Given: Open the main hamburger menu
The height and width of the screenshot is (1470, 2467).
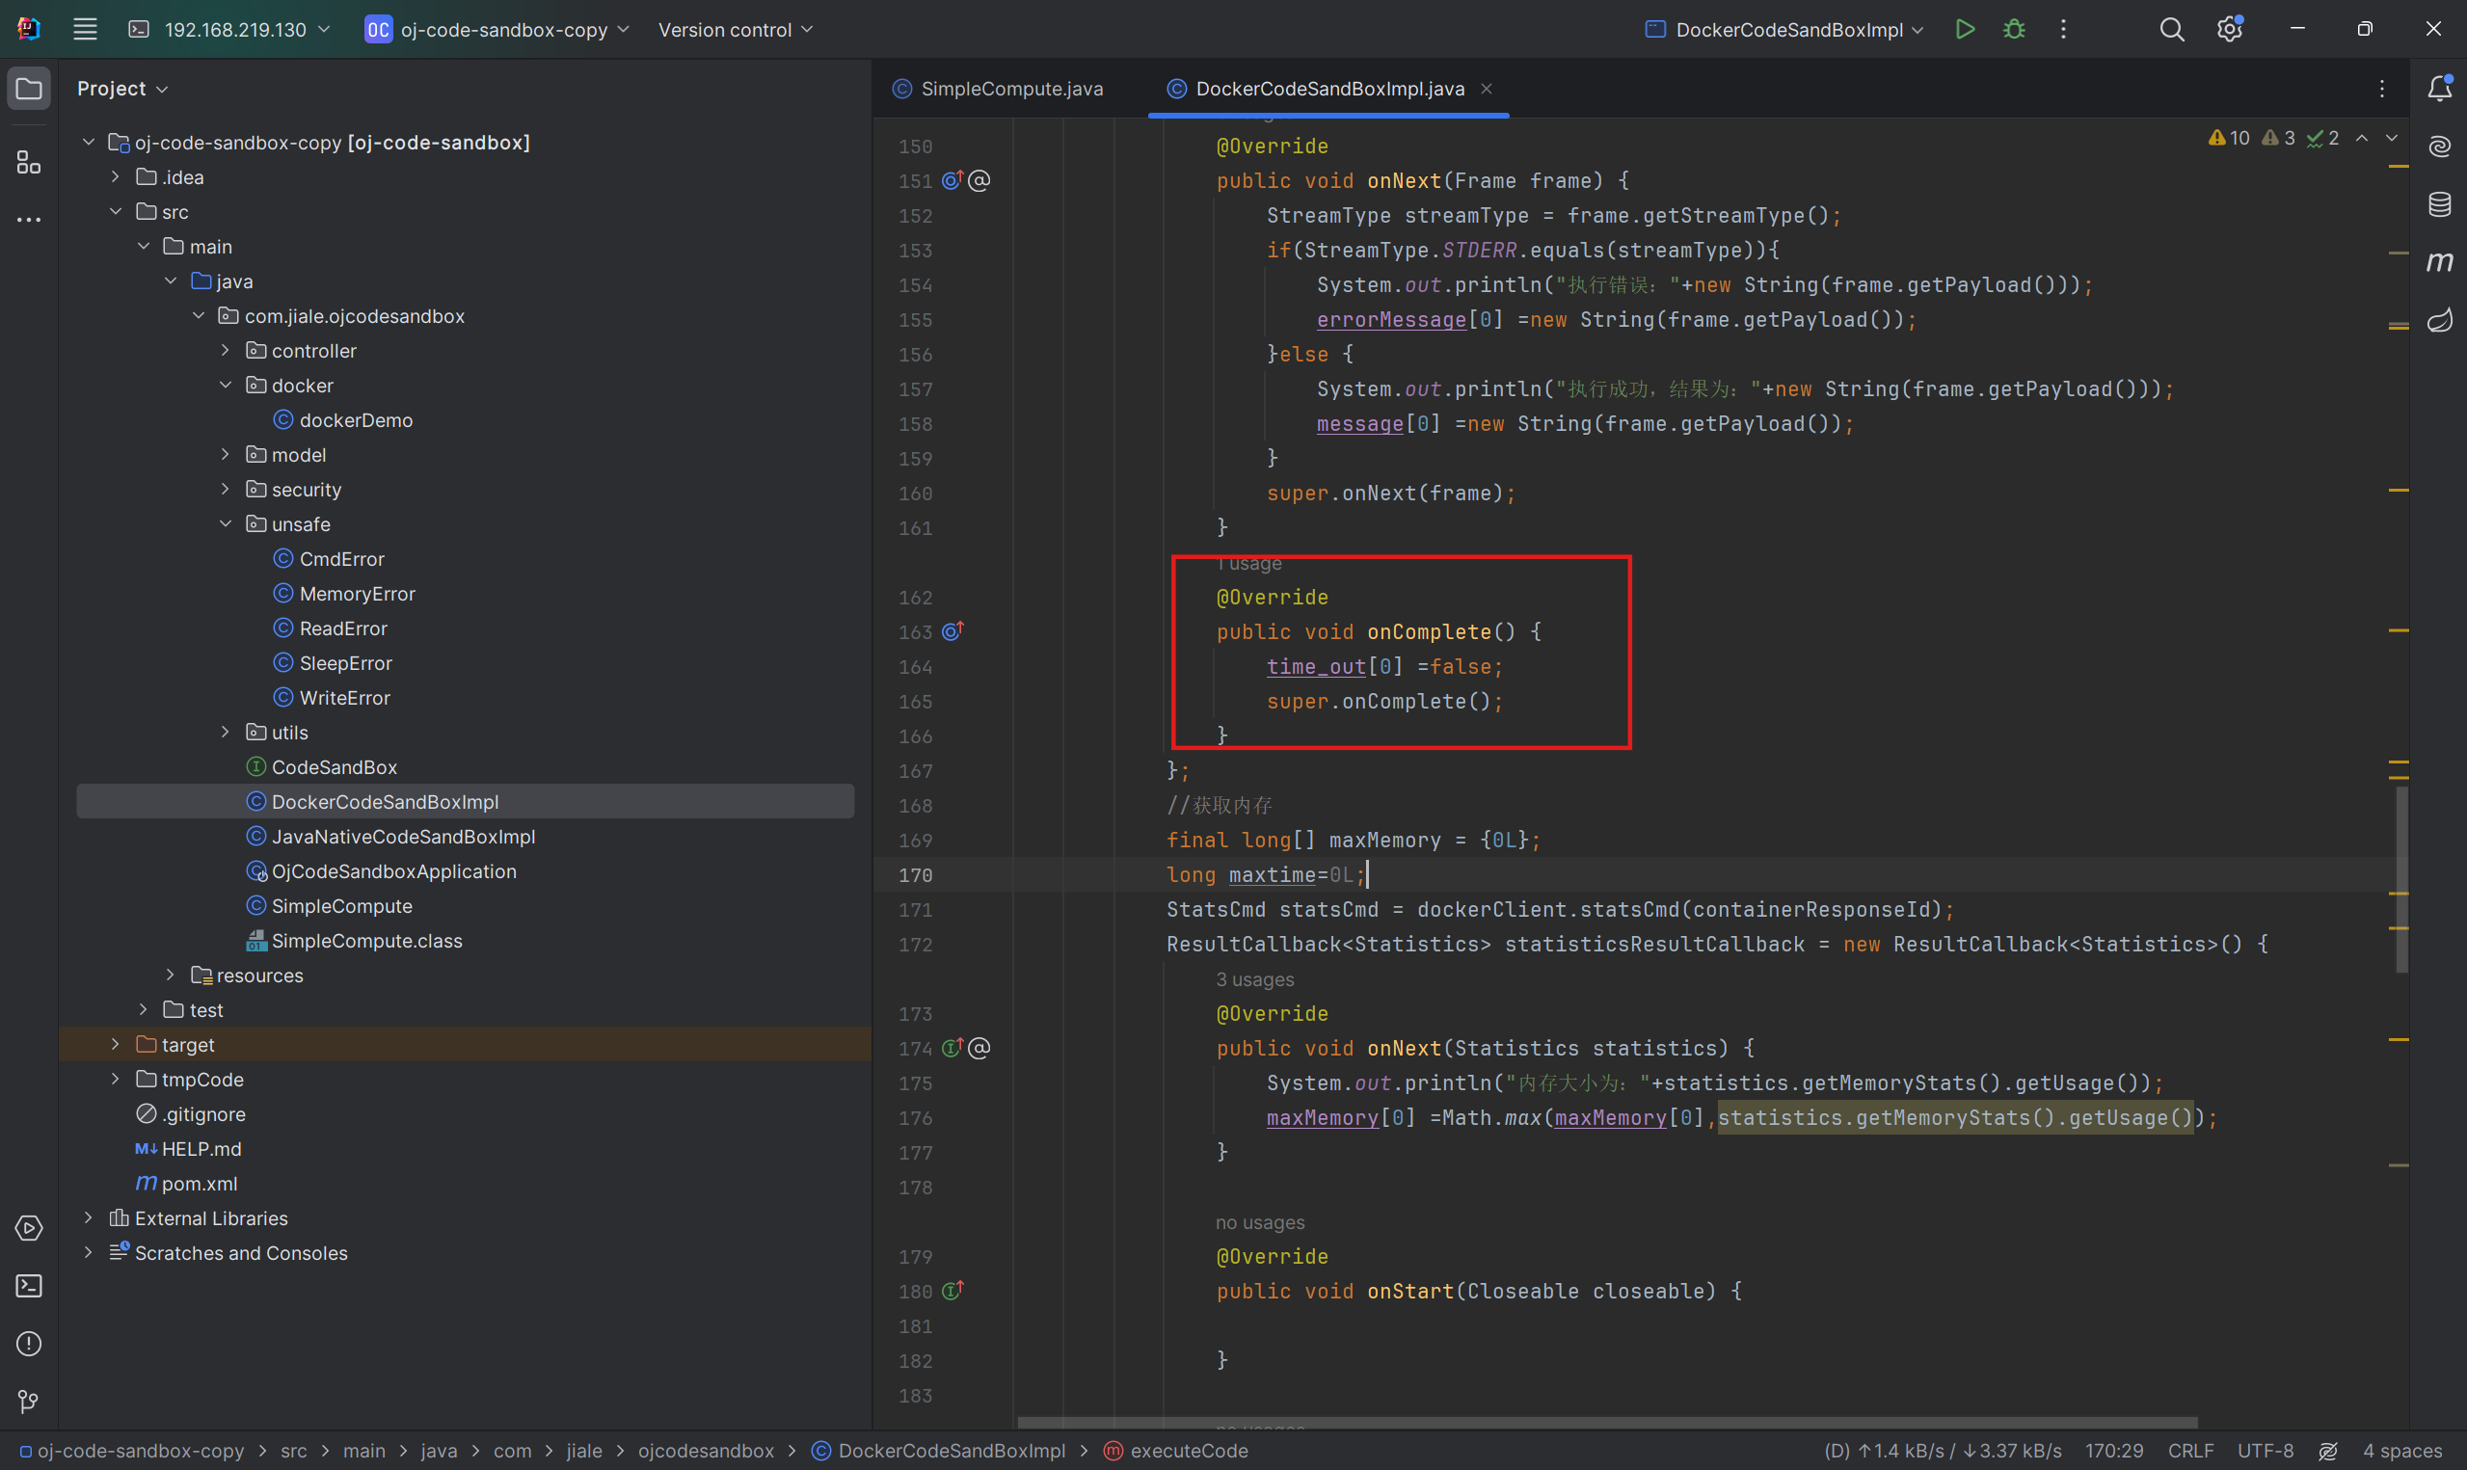Looking at the screenshot, I should tap(85, 30).
